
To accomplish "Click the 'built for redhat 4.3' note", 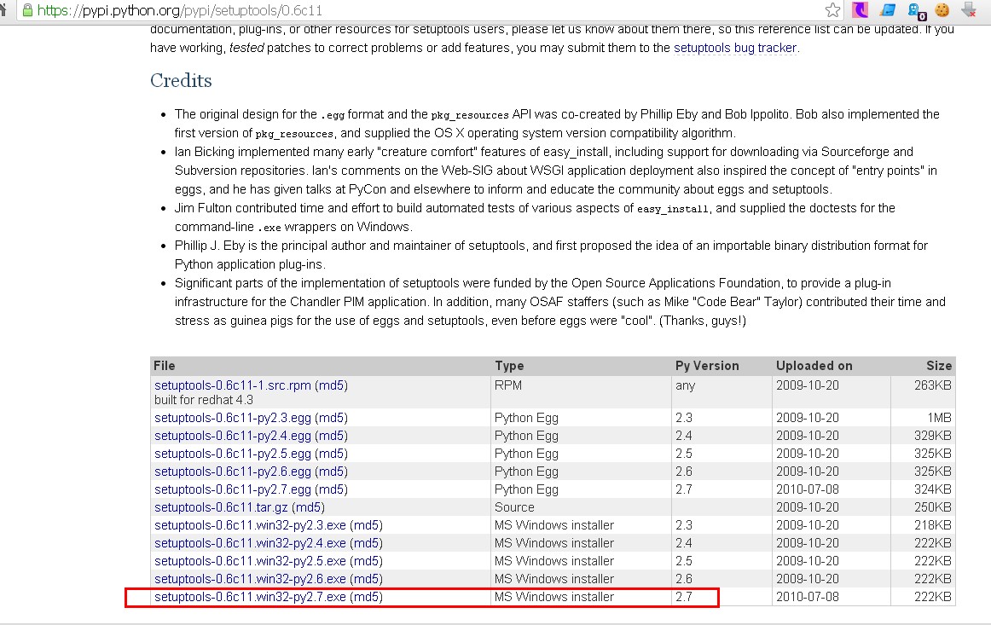I will point(204,400).
